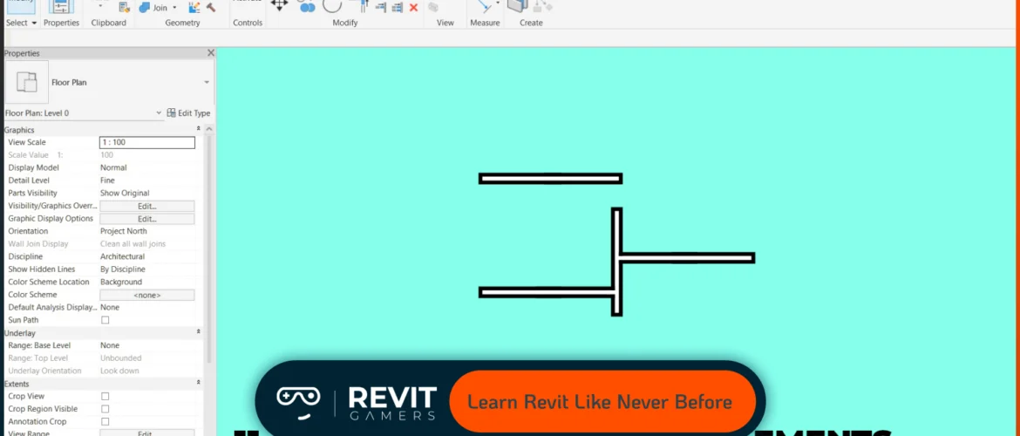Click the Display Model Normal value
Viewport: 1020px width, 436px height.
(x=113, y=168)
